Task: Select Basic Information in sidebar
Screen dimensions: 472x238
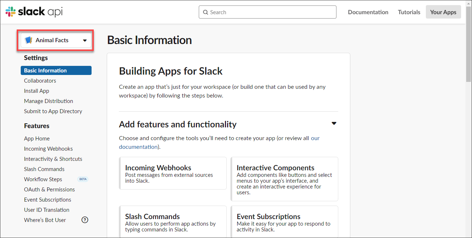Action: [56, 71]
